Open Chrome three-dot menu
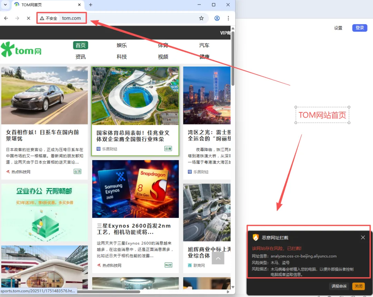Viewport: 373px width, 297px height. click(x=228, y=18)
